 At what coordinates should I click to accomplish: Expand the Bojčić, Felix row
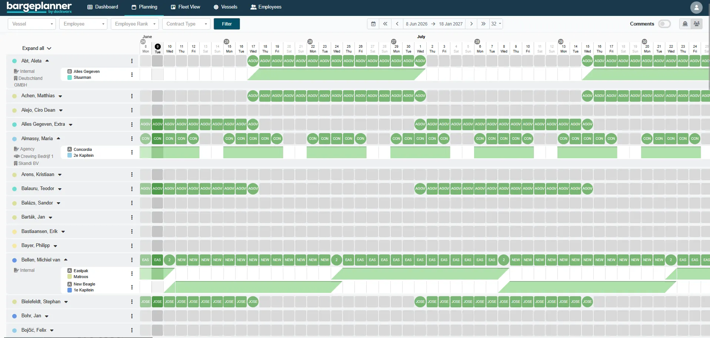52,330
